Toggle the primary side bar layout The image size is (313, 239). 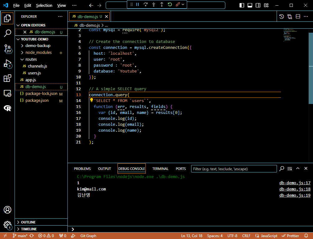click(x=242, y=5)
